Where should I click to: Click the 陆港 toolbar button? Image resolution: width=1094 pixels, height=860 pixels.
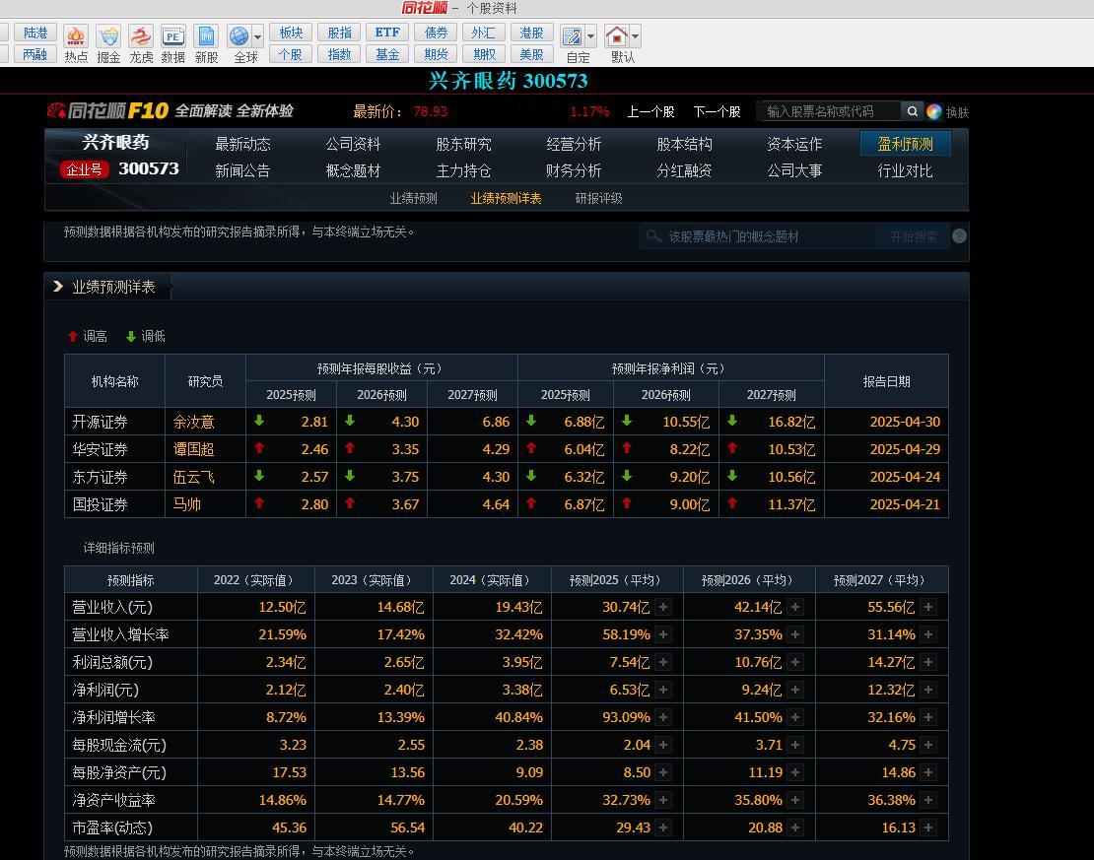[34, 33]
